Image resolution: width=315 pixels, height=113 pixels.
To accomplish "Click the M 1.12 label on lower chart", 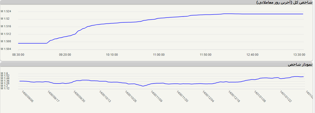I will point(5,88).
